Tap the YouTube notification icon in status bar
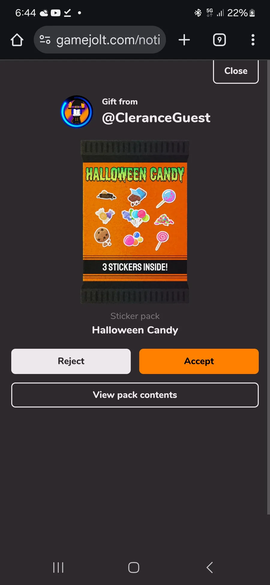The image size is (270, 585). 55,13
